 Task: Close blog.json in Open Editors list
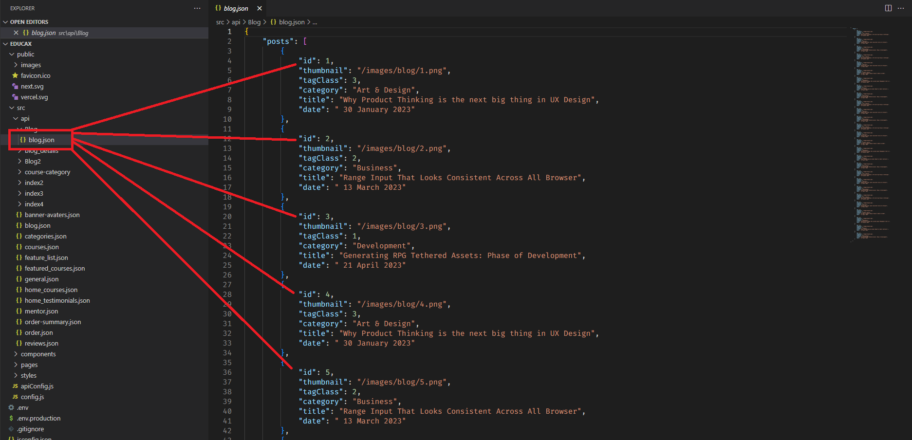point(16,33)
